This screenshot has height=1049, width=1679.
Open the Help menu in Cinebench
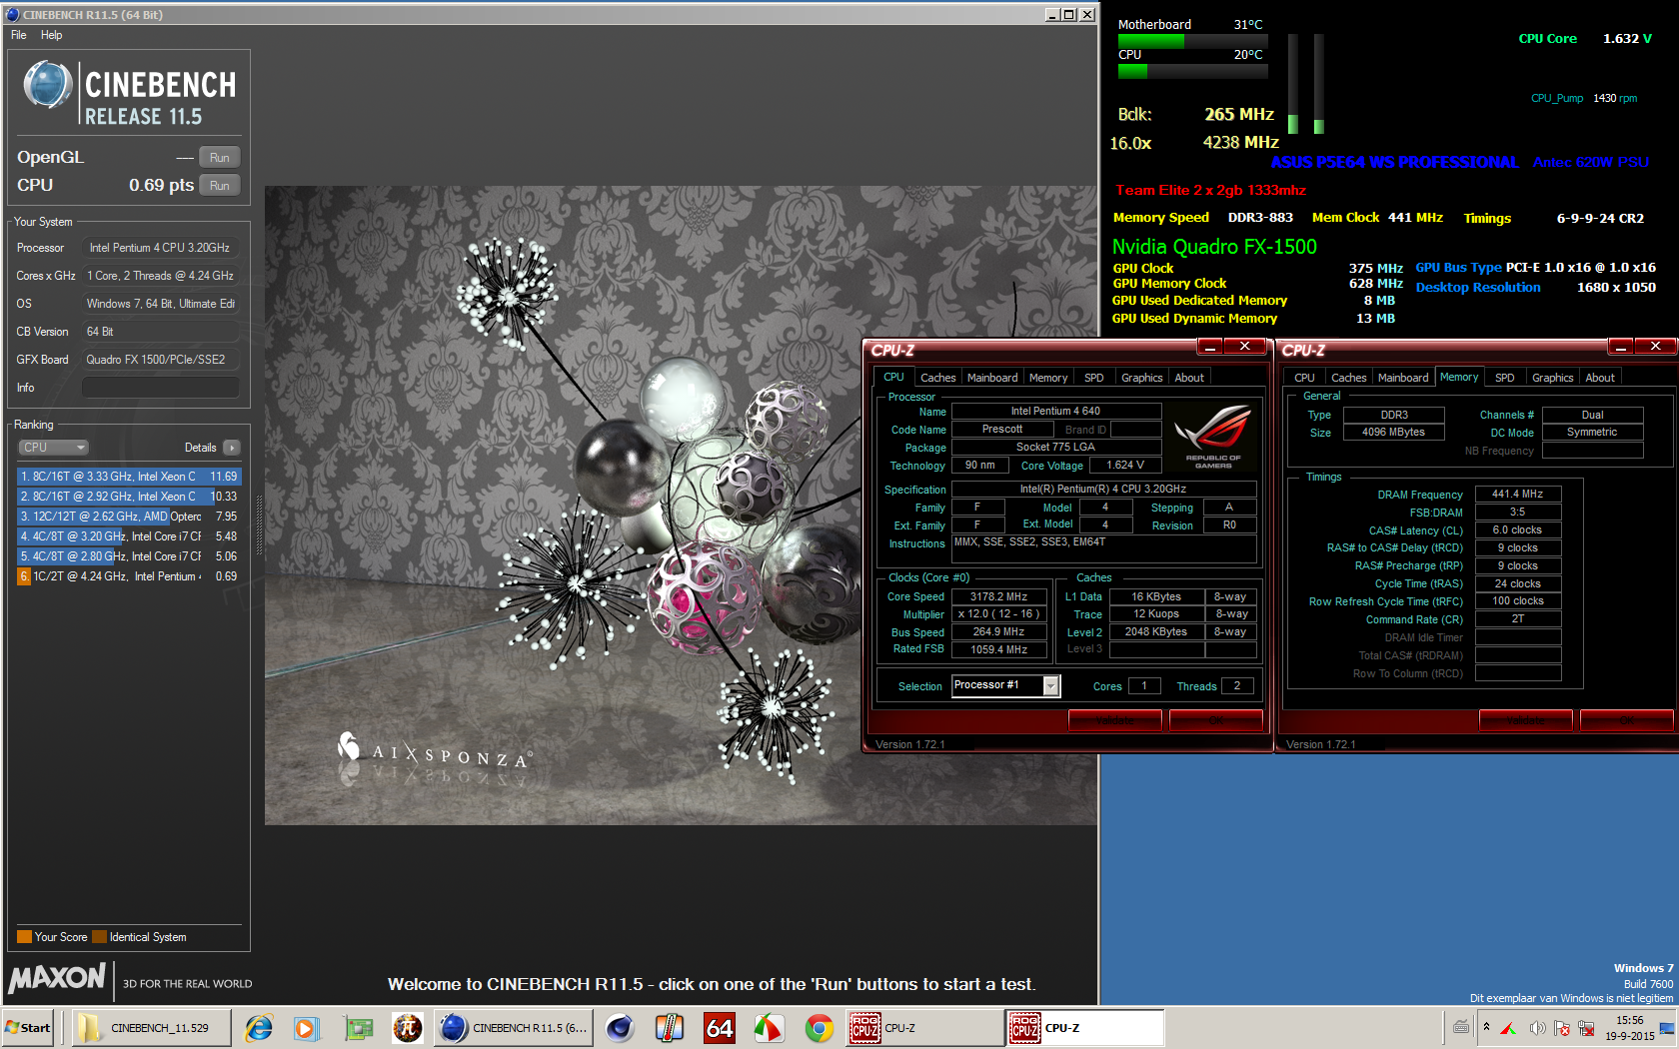pos(52,35)
